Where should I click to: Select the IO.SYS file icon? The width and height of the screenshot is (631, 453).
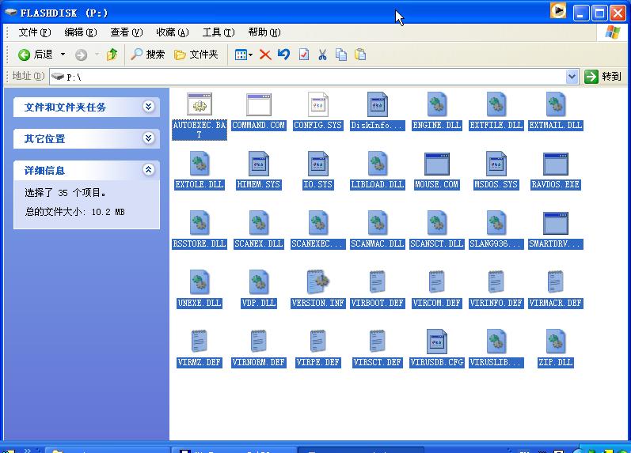(318, 163)
